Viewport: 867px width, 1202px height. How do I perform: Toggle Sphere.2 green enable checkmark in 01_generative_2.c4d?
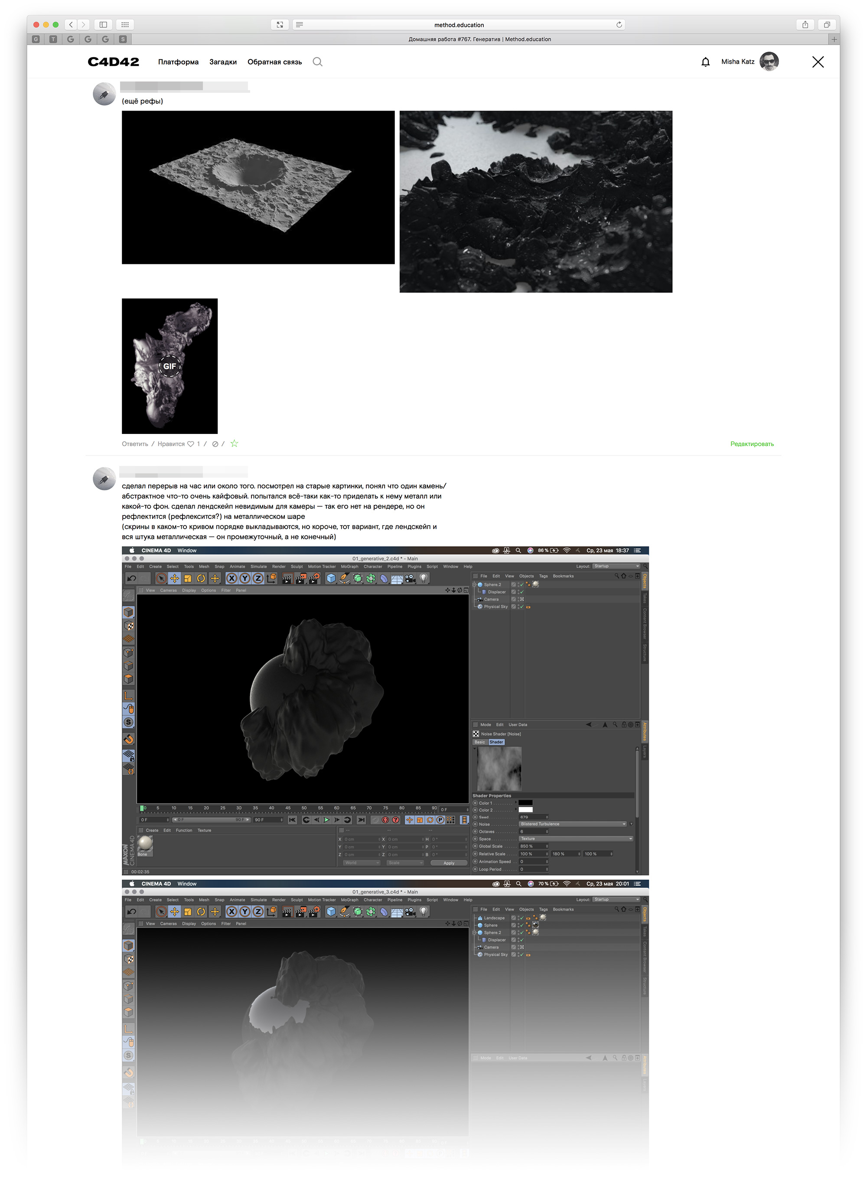[521, 585]
